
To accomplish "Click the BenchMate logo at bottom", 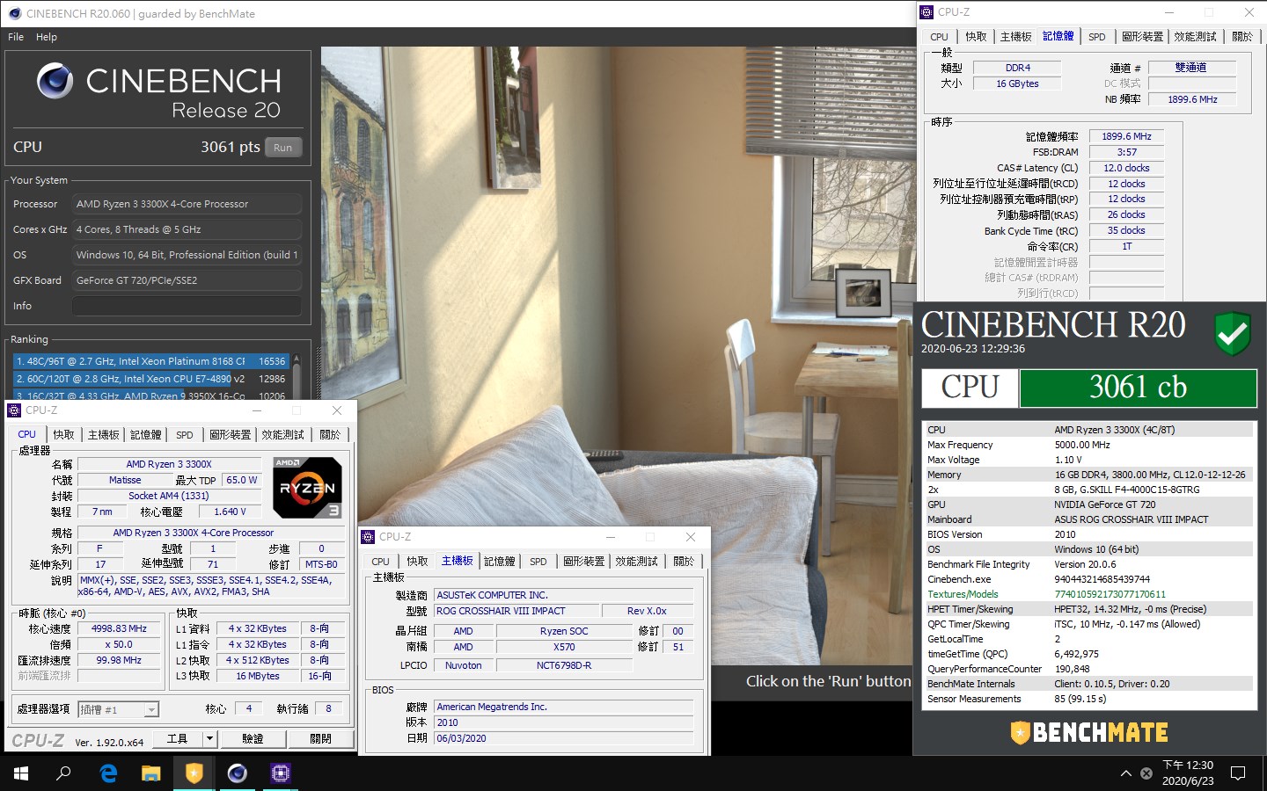I will [1089, 732].
